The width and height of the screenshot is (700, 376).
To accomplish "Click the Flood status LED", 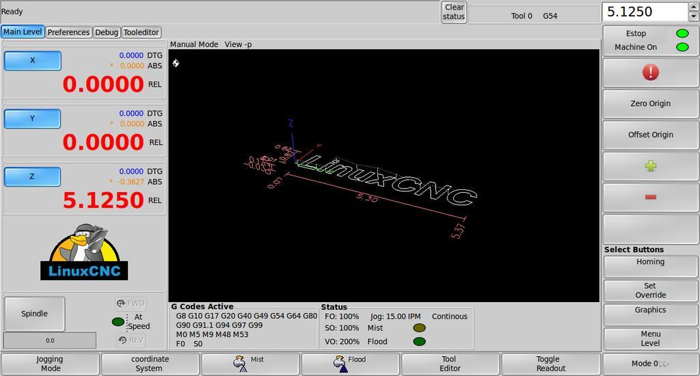I will 419,342.
